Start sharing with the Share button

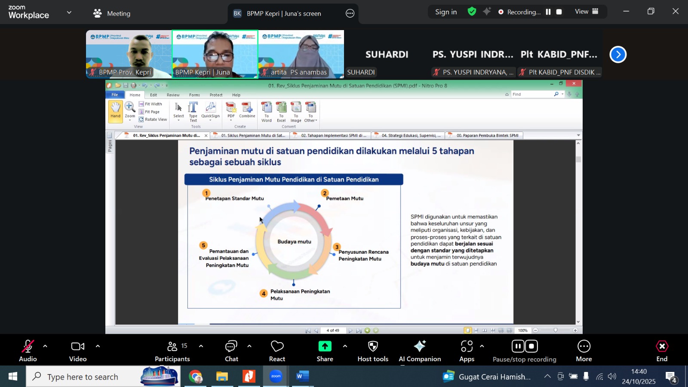coord(325,351)
